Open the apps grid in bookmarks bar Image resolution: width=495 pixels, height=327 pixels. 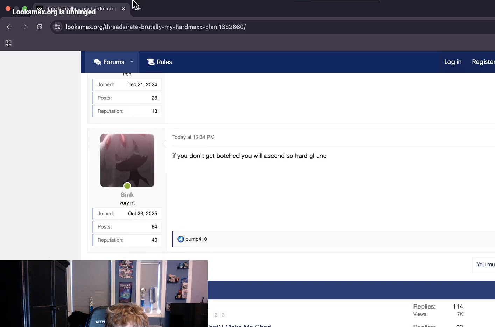point(8,44)
